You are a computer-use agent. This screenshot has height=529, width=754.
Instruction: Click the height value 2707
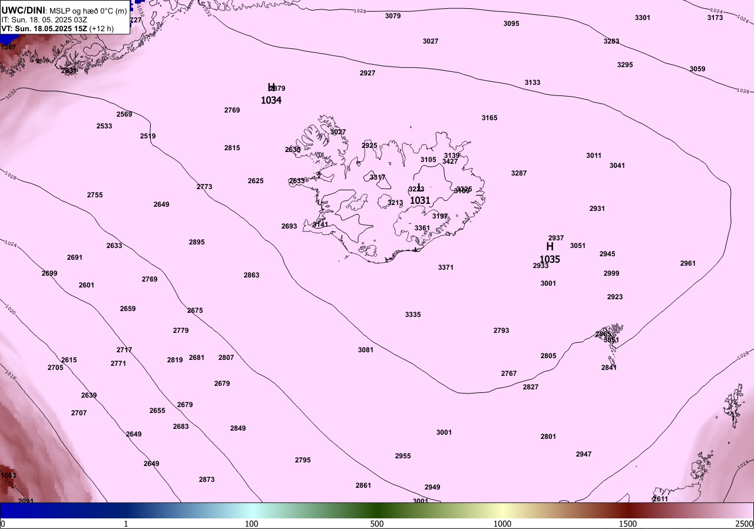coord(79,413)
